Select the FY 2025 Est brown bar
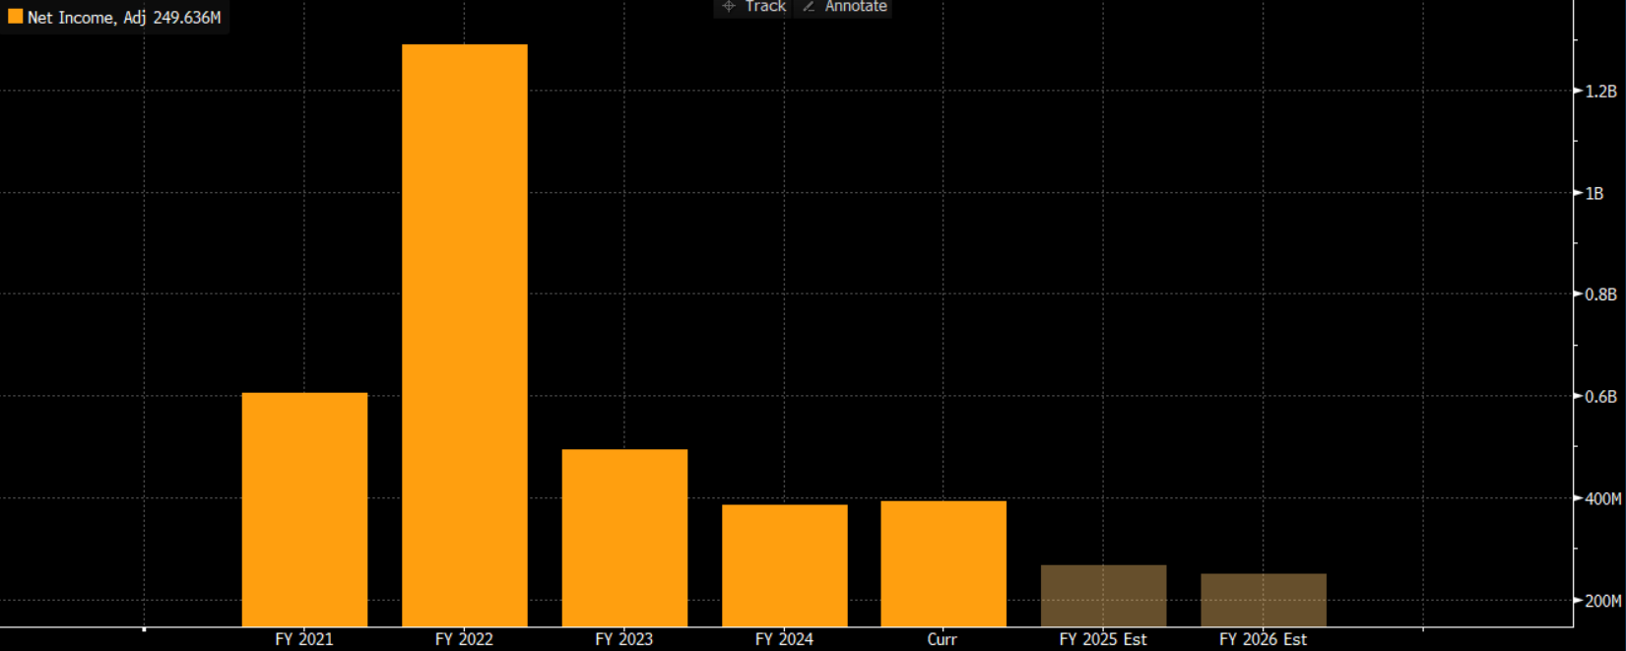This screenshot has width=1626, height=651. pos(1103,596)
